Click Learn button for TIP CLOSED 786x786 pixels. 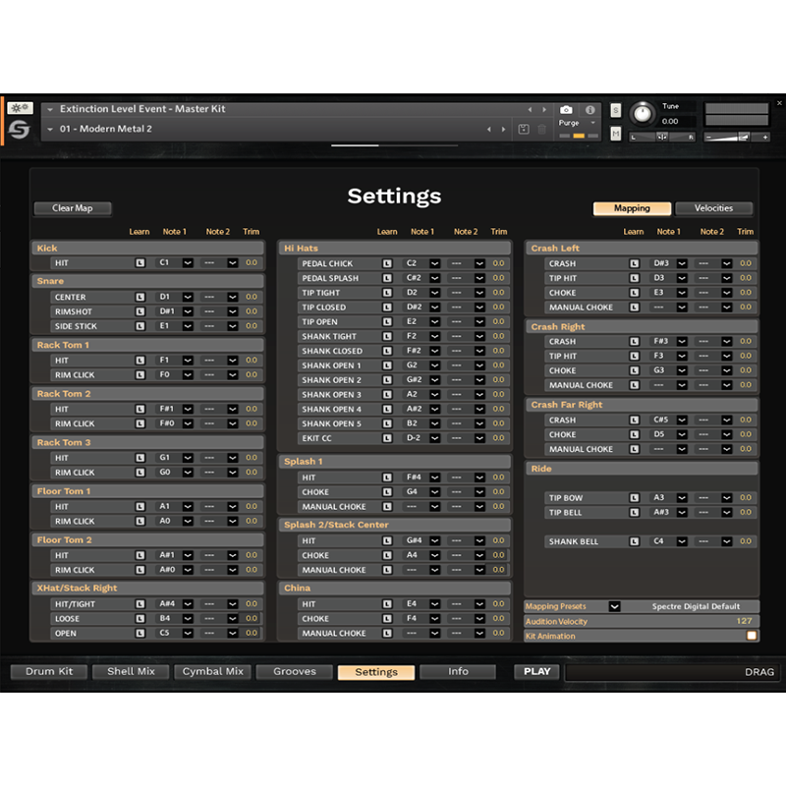coord(387,307)
